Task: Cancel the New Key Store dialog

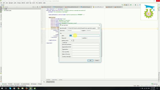Action: click(x=97, y=60)
